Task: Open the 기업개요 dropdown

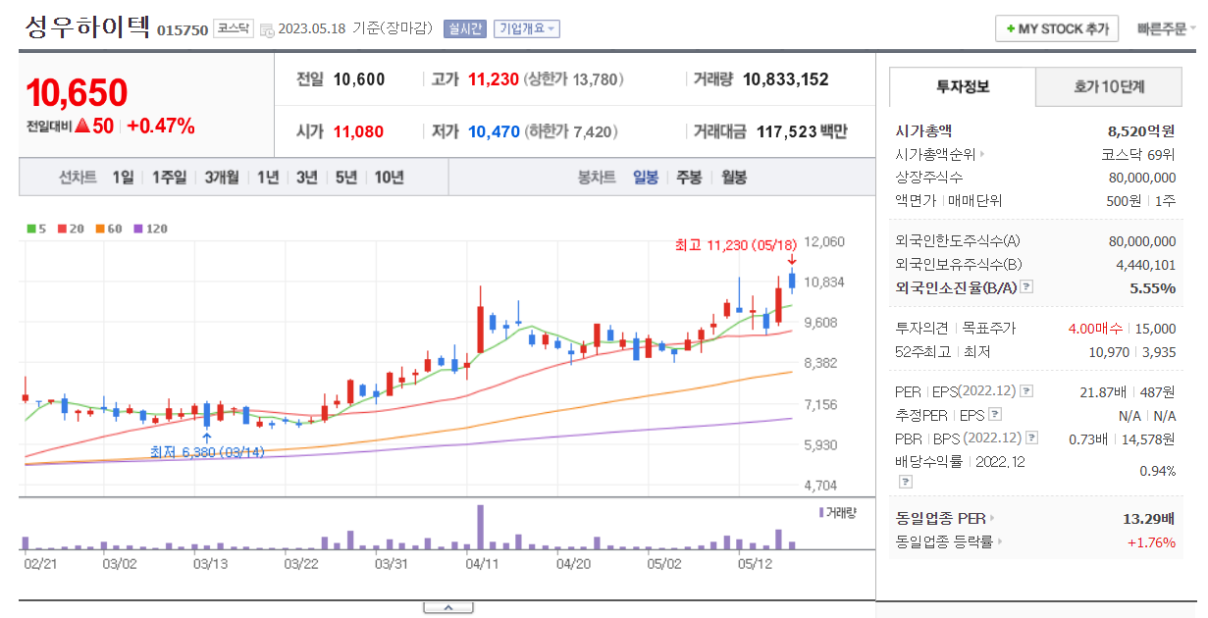Action: [527, 28]
